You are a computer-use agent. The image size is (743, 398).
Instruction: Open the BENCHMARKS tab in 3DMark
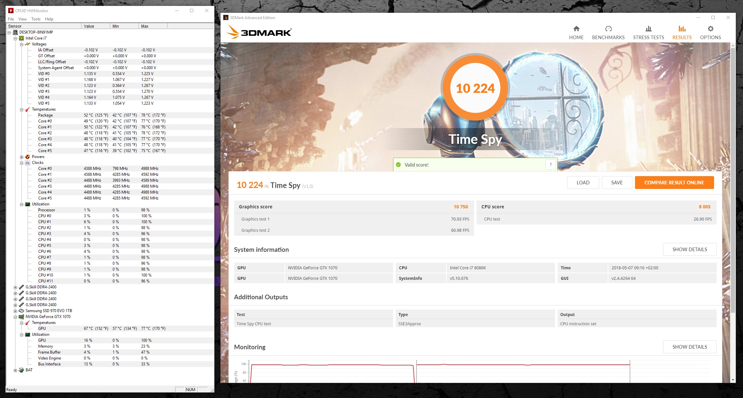point(608,33)
